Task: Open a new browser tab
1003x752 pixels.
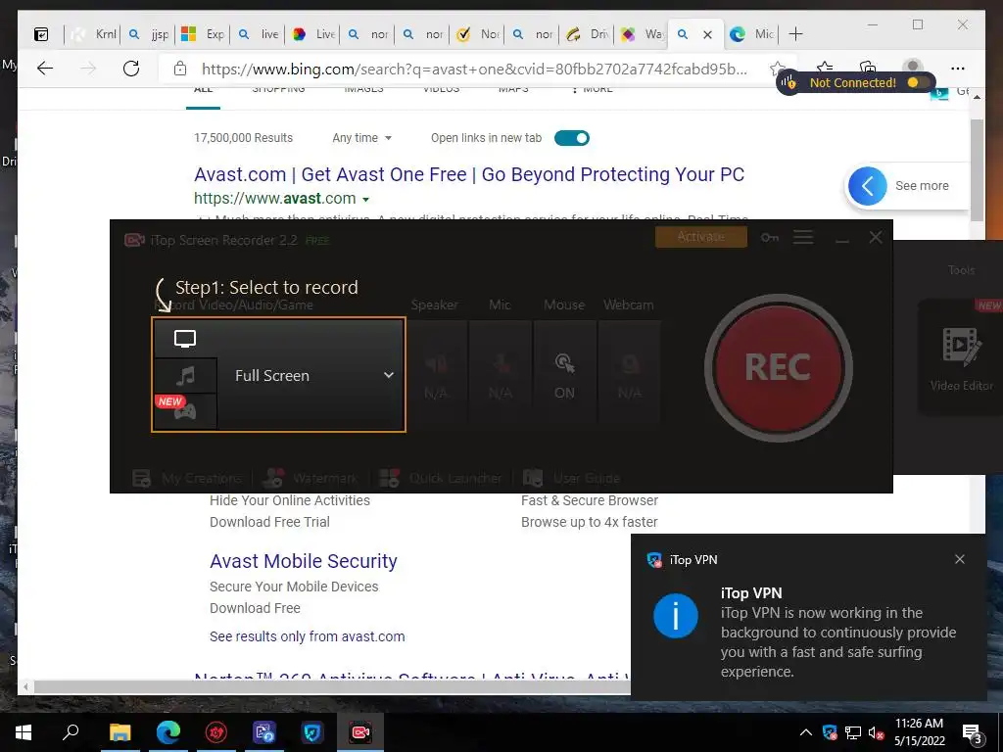Action: (795, 34)
